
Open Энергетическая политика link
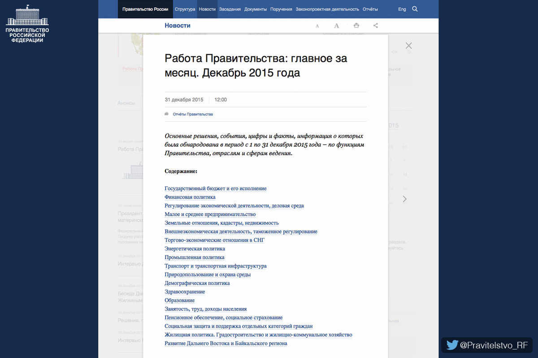click(195, 249)
